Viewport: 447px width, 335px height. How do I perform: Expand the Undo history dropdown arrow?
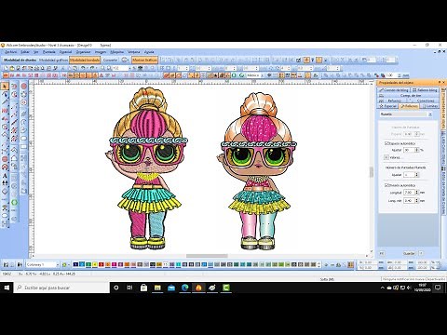point(87,68)
